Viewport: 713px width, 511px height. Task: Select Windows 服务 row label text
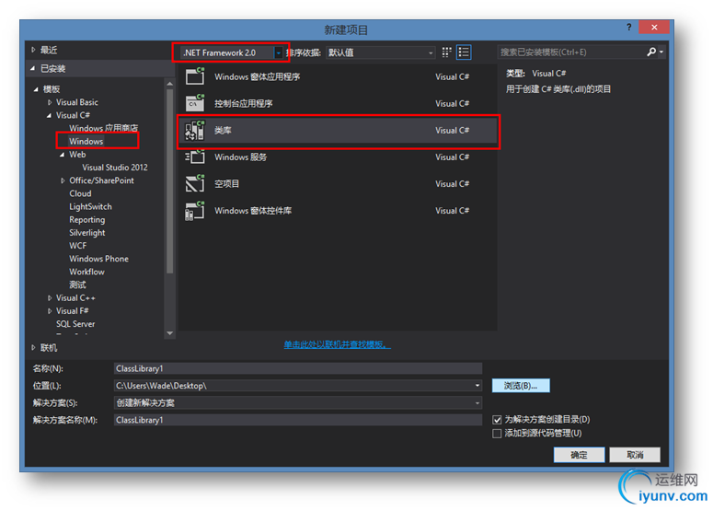point(240,157)
